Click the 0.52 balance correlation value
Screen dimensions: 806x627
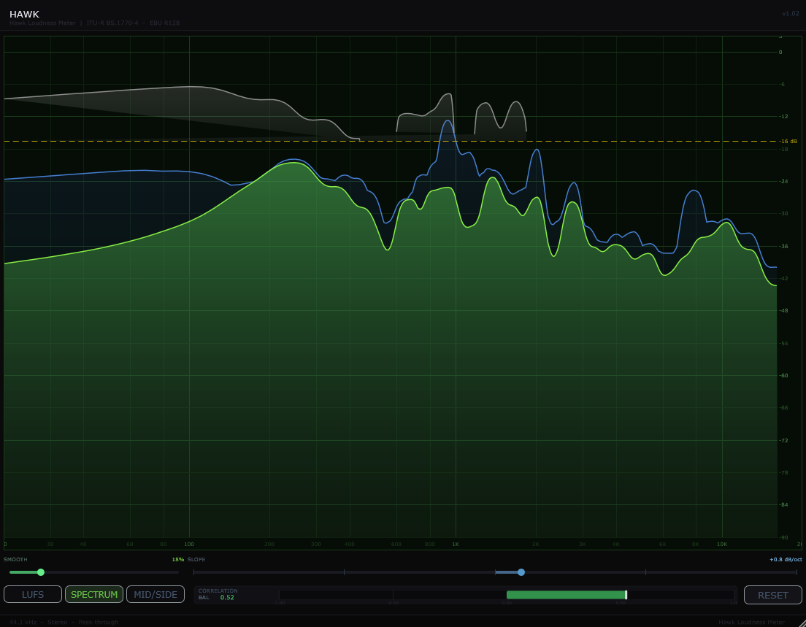pos(227,597)
